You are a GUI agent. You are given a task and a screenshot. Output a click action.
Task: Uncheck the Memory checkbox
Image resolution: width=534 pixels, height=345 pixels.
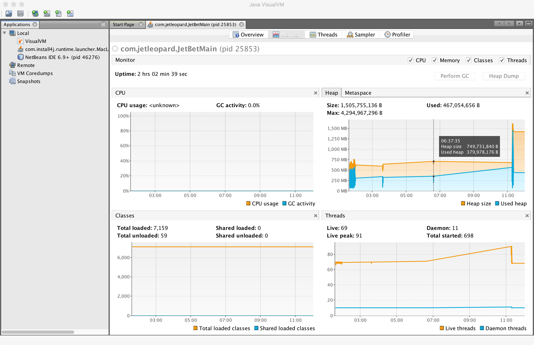(435, 60)
